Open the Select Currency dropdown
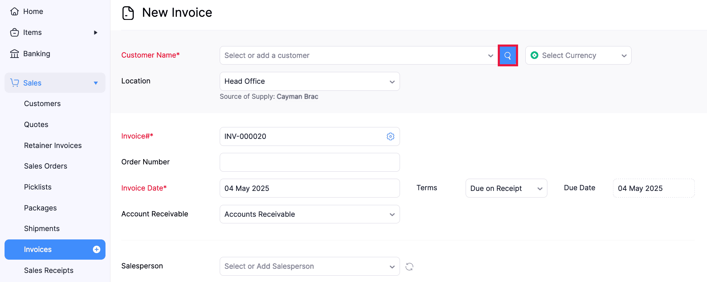The image size is (707, 282). [578, 55]
